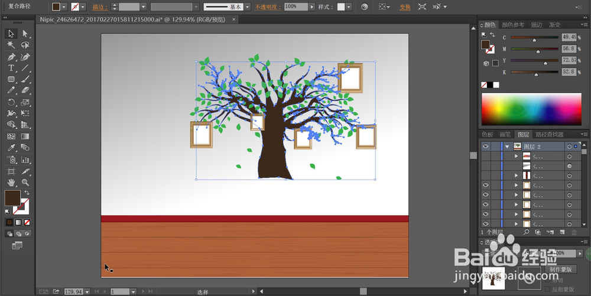Click the 制作蒙版 button
The width and height of the screenshot is (591, 296).
click(560, 269)
